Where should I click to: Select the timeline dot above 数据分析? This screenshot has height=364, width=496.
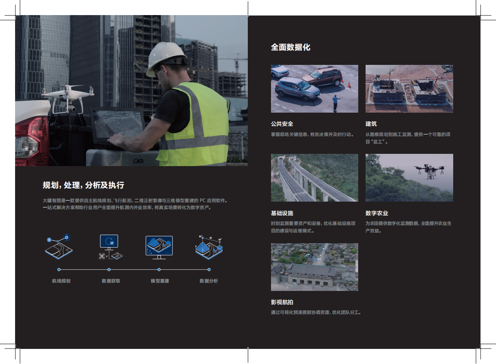(209, 270)
